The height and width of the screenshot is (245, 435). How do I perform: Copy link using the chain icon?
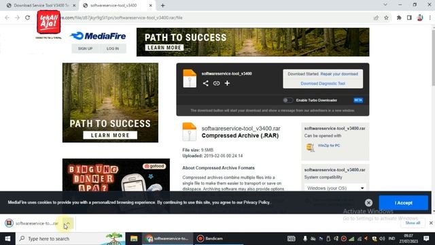coord(216,83)
